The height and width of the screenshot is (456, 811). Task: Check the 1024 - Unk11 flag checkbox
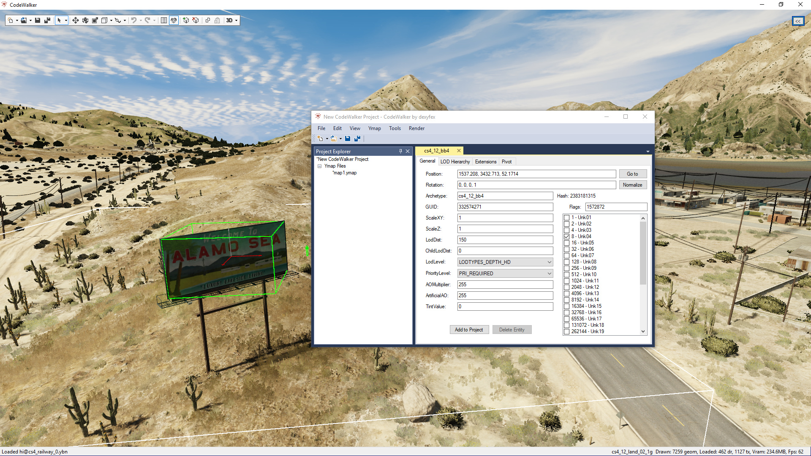(x=567, y=281)
